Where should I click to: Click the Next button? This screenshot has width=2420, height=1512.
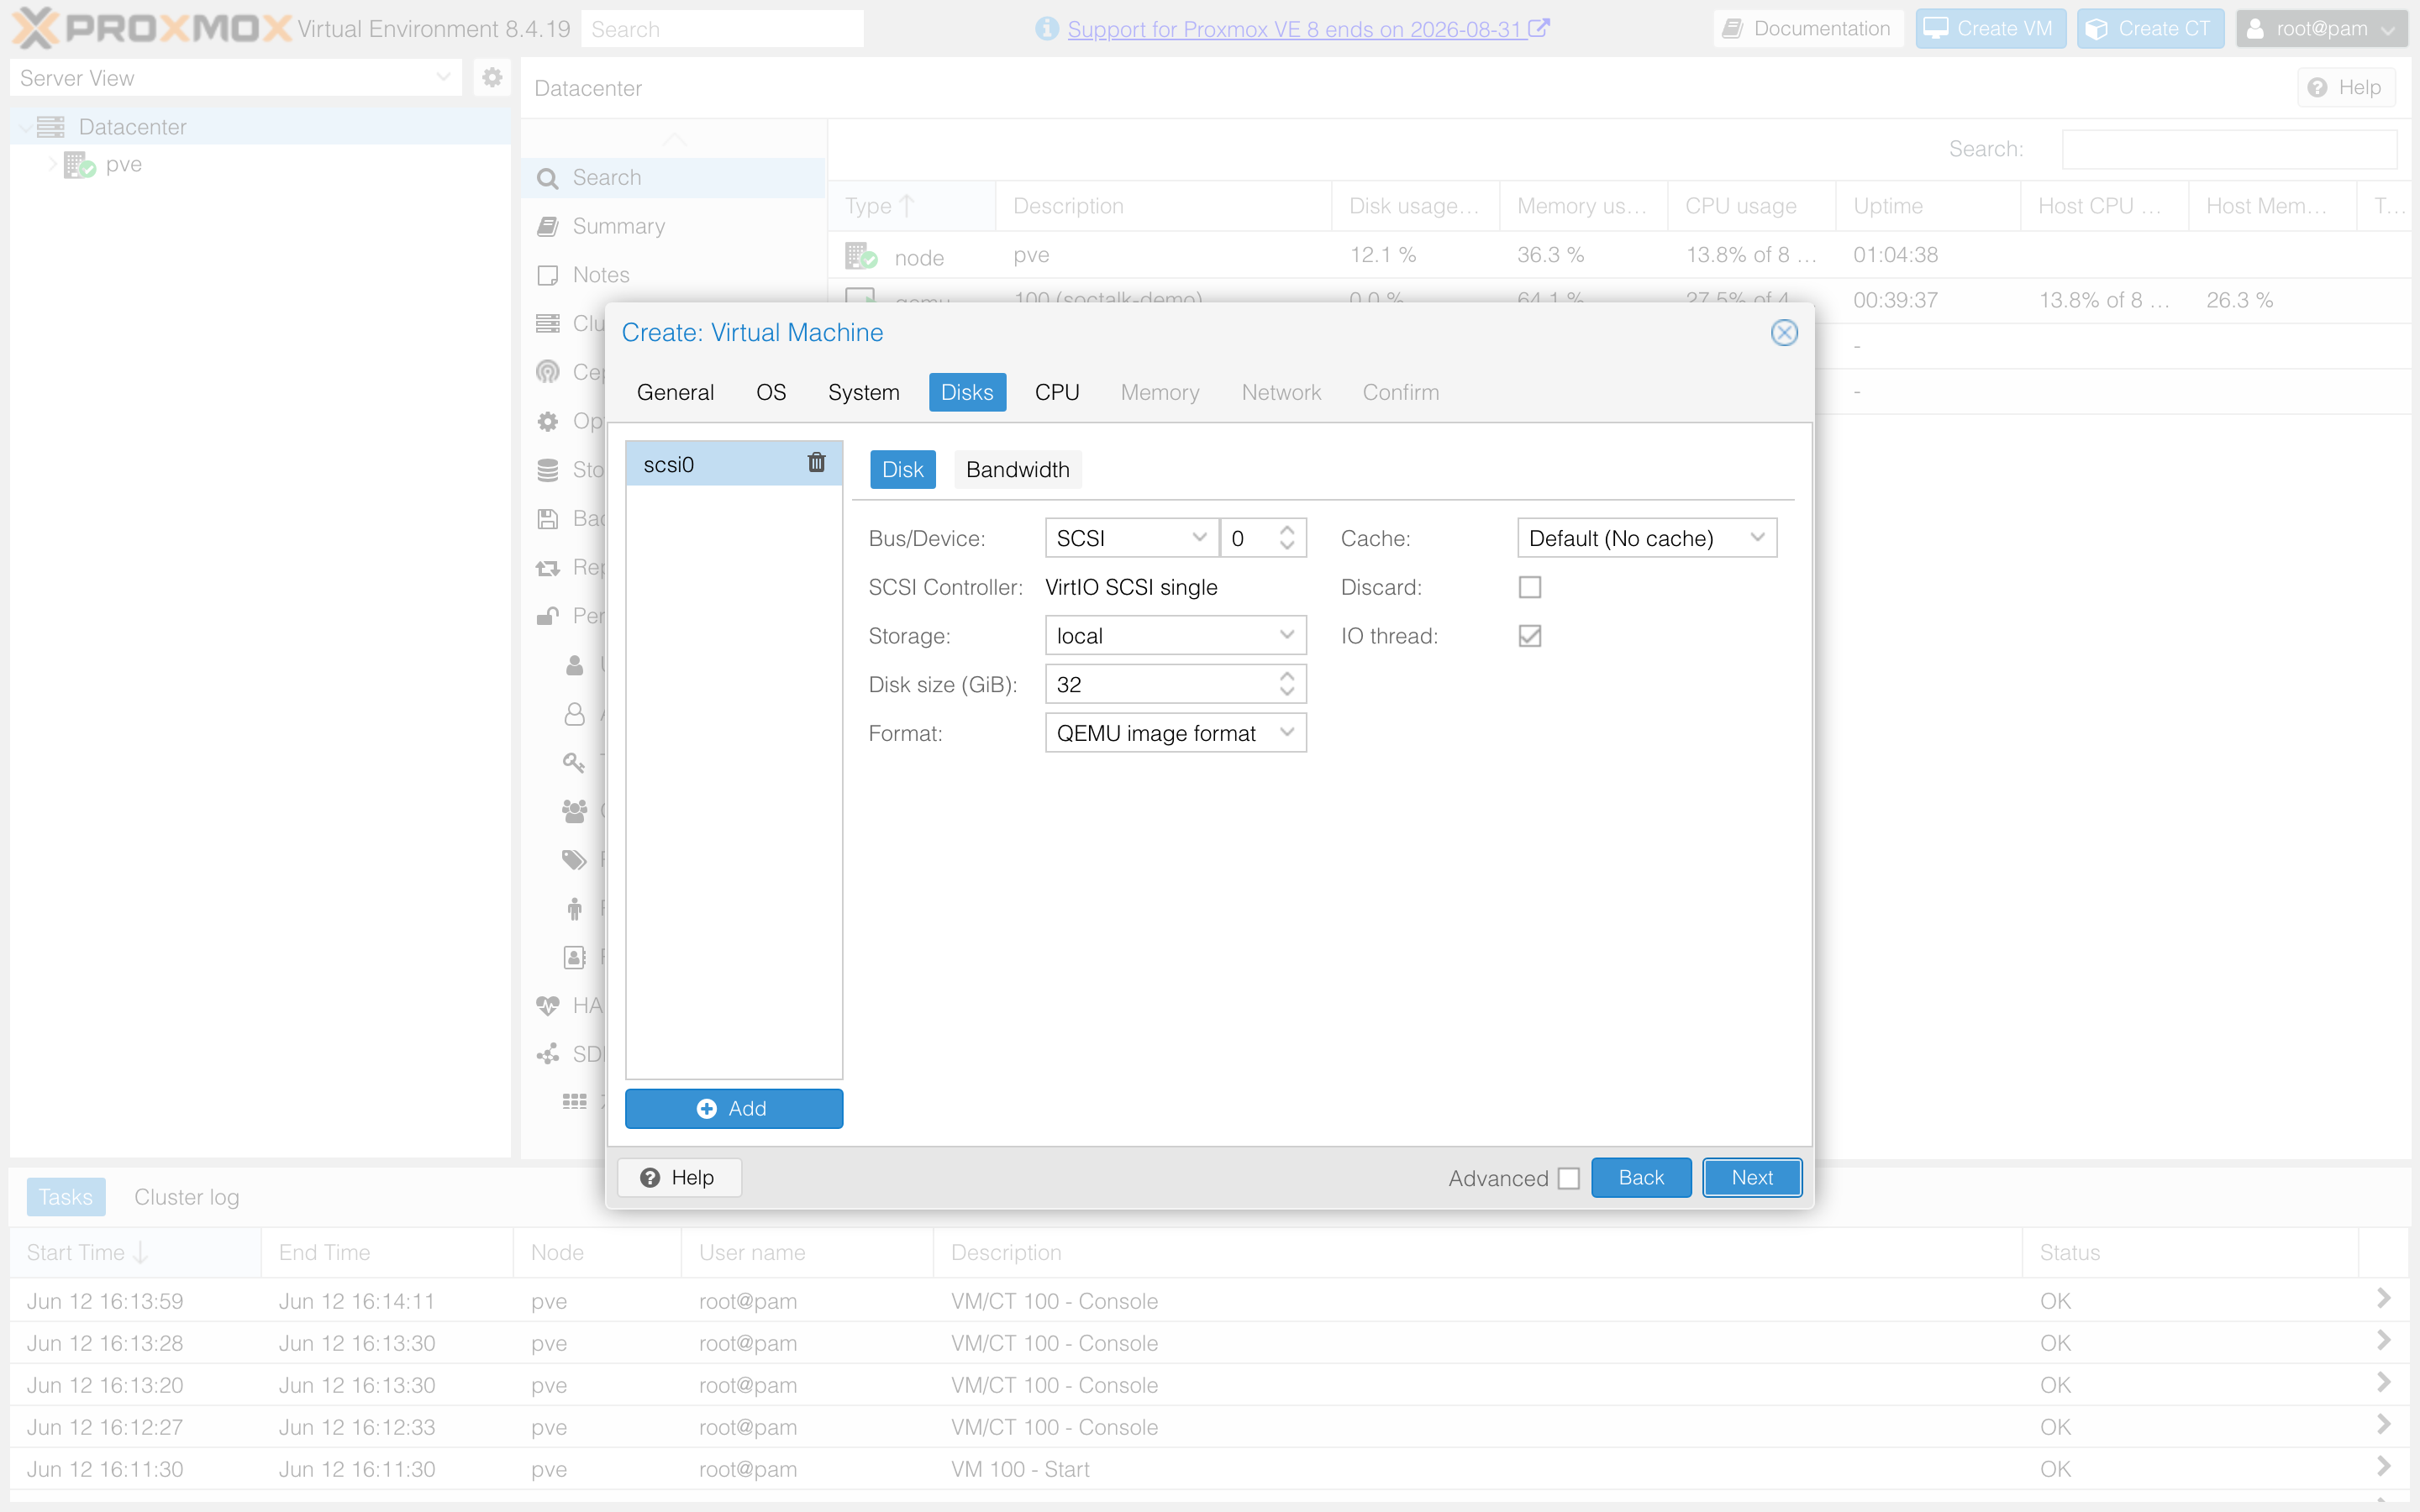tap(1752, 1177)
